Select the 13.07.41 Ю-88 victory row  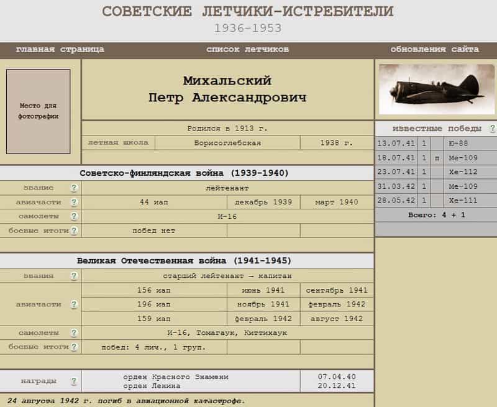pyautogui.click(x=435, y=144)
